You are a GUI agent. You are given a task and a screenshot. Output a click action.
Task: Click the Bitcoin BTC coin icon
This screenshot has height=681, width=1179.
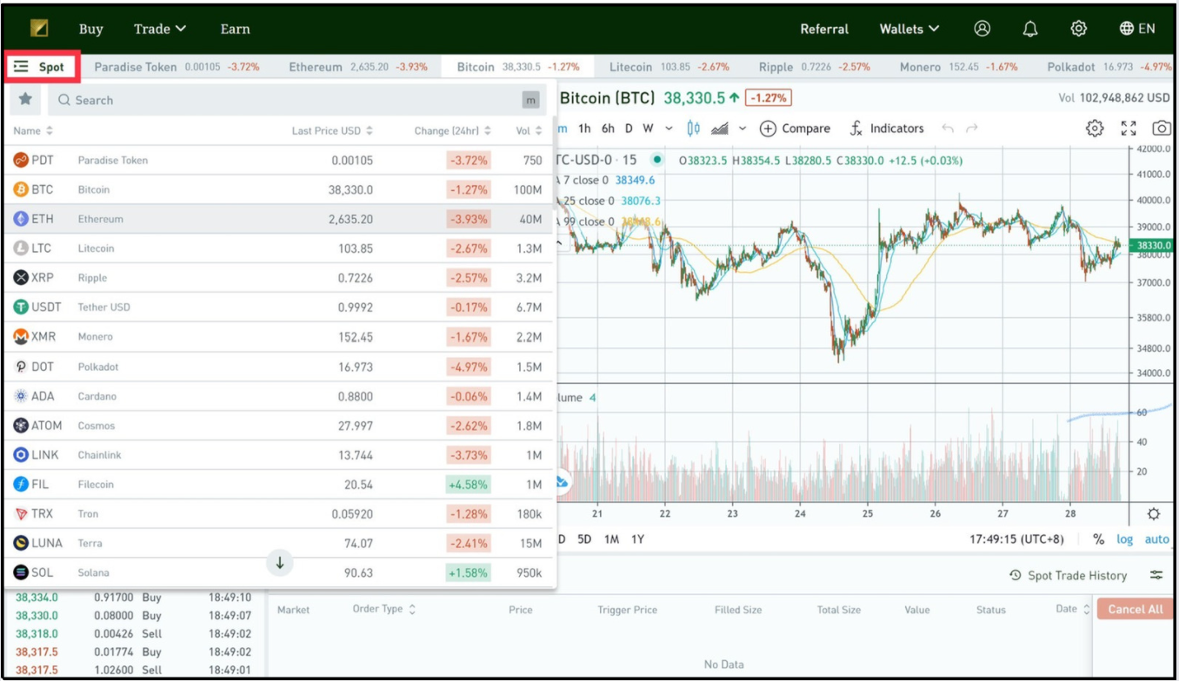[x=21, y=189]
